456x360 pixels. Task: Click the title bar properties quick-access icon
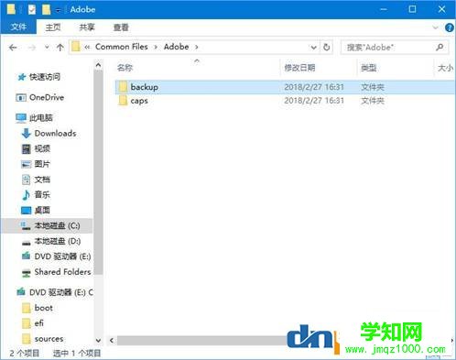pyautogui.click(x=32, y=10)
